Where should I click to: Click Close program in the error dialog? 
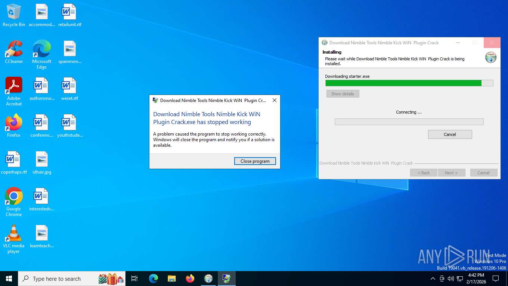[255, 161]
